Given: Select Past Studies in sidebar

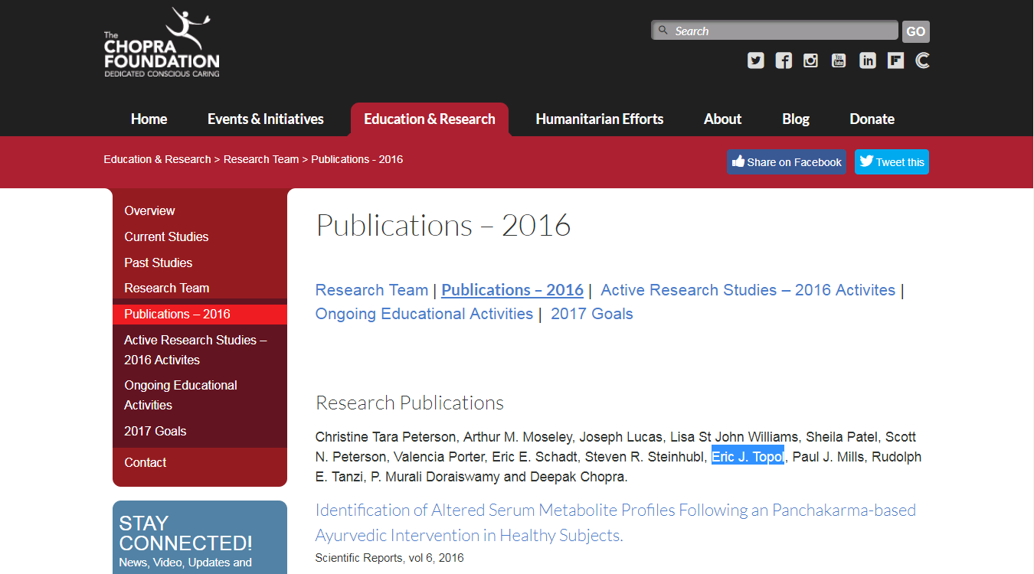Looking at the screenshot, I should point(159,263).
